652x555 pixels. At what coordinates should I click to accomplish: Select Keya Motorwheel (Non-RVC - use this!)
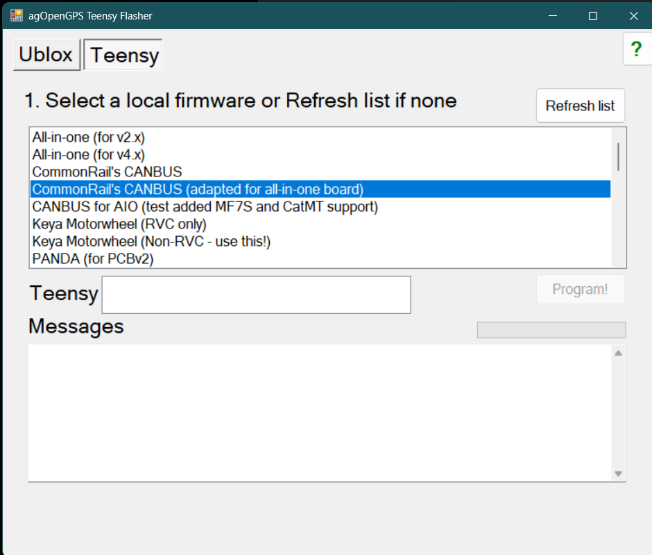320,242
